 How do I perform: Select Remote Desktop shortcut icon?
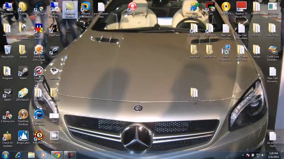pyautogui.click(x=54, y=10)
